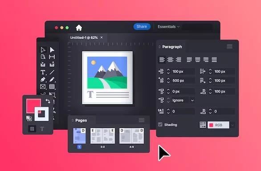Screen dimensions: 261x171
Task: Select the 2-3 spread thumbnail
Action: pos(102,136)
